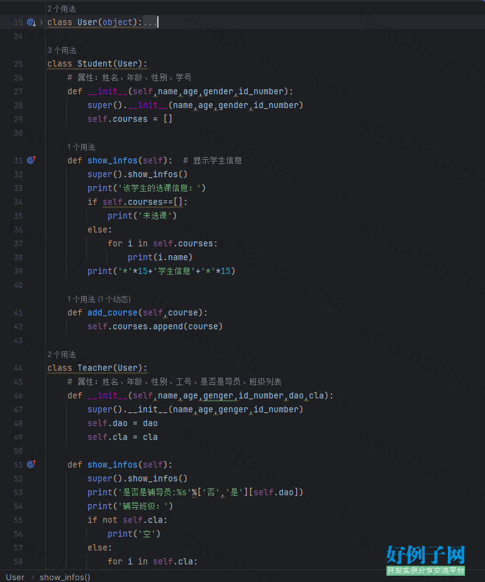485x582 pixels.
Task: Click line number 41 in the gutter
Action: coord(18,313)
